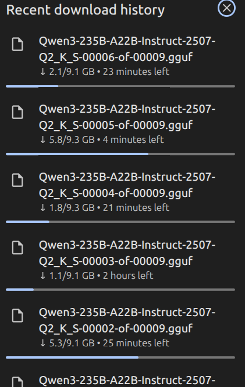The image size is (245, 387).
Task: Click the partially visible bottom file icon
Action: [17, 382]
